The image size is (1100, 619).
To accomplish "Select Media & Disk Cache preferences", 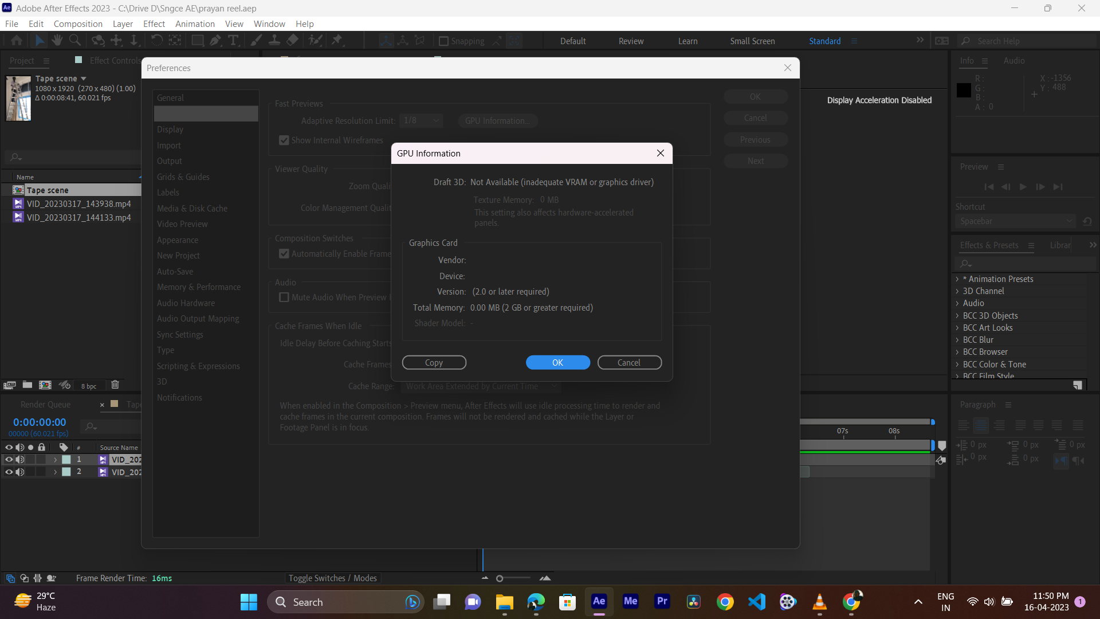I will click(192, 208).
